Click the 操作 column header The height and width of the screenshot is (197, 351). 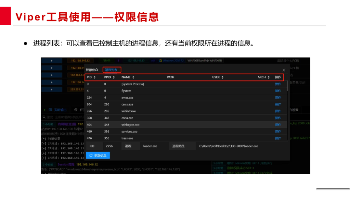(278, 77)
